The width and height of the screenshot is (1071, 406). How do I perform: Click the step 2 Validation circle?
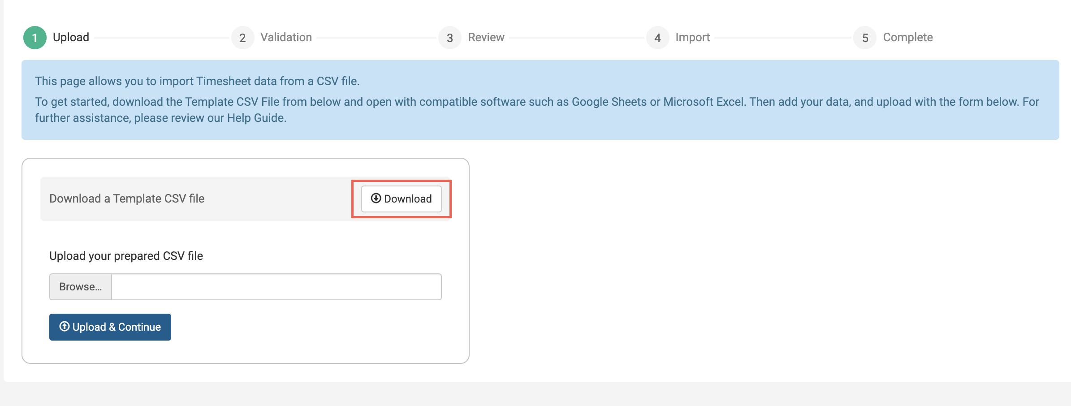(x=242, y=38)
